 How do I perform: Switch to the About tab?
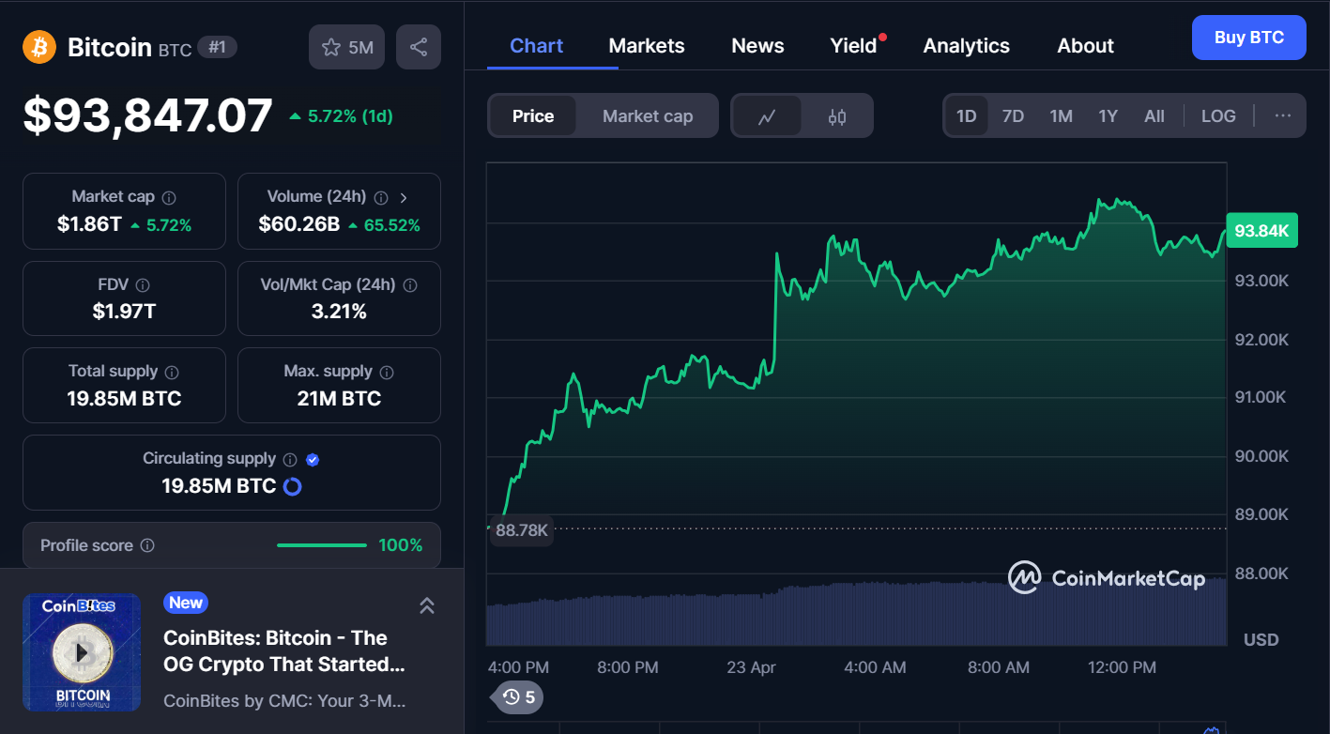[1085, 46]
